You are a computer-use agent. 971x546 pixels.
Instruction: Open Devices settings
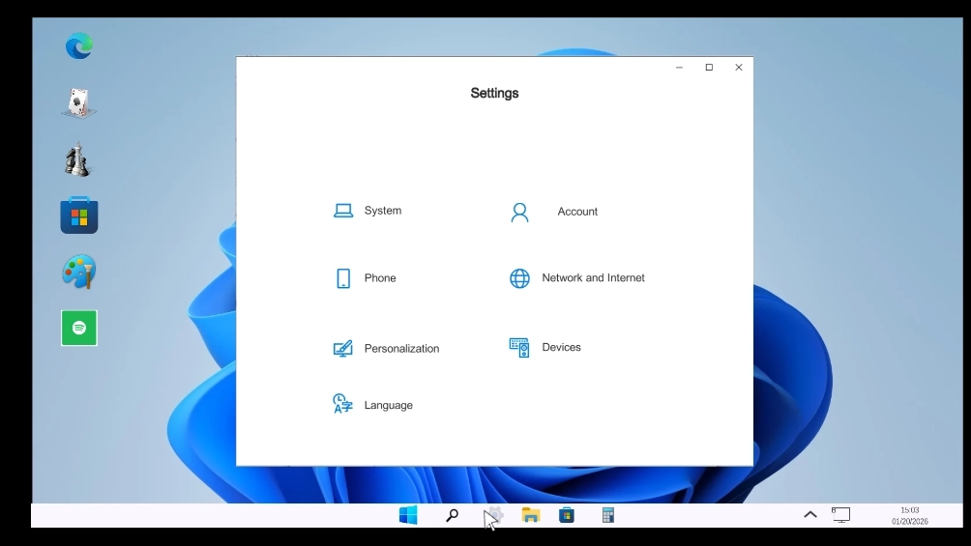coord(562,347)
